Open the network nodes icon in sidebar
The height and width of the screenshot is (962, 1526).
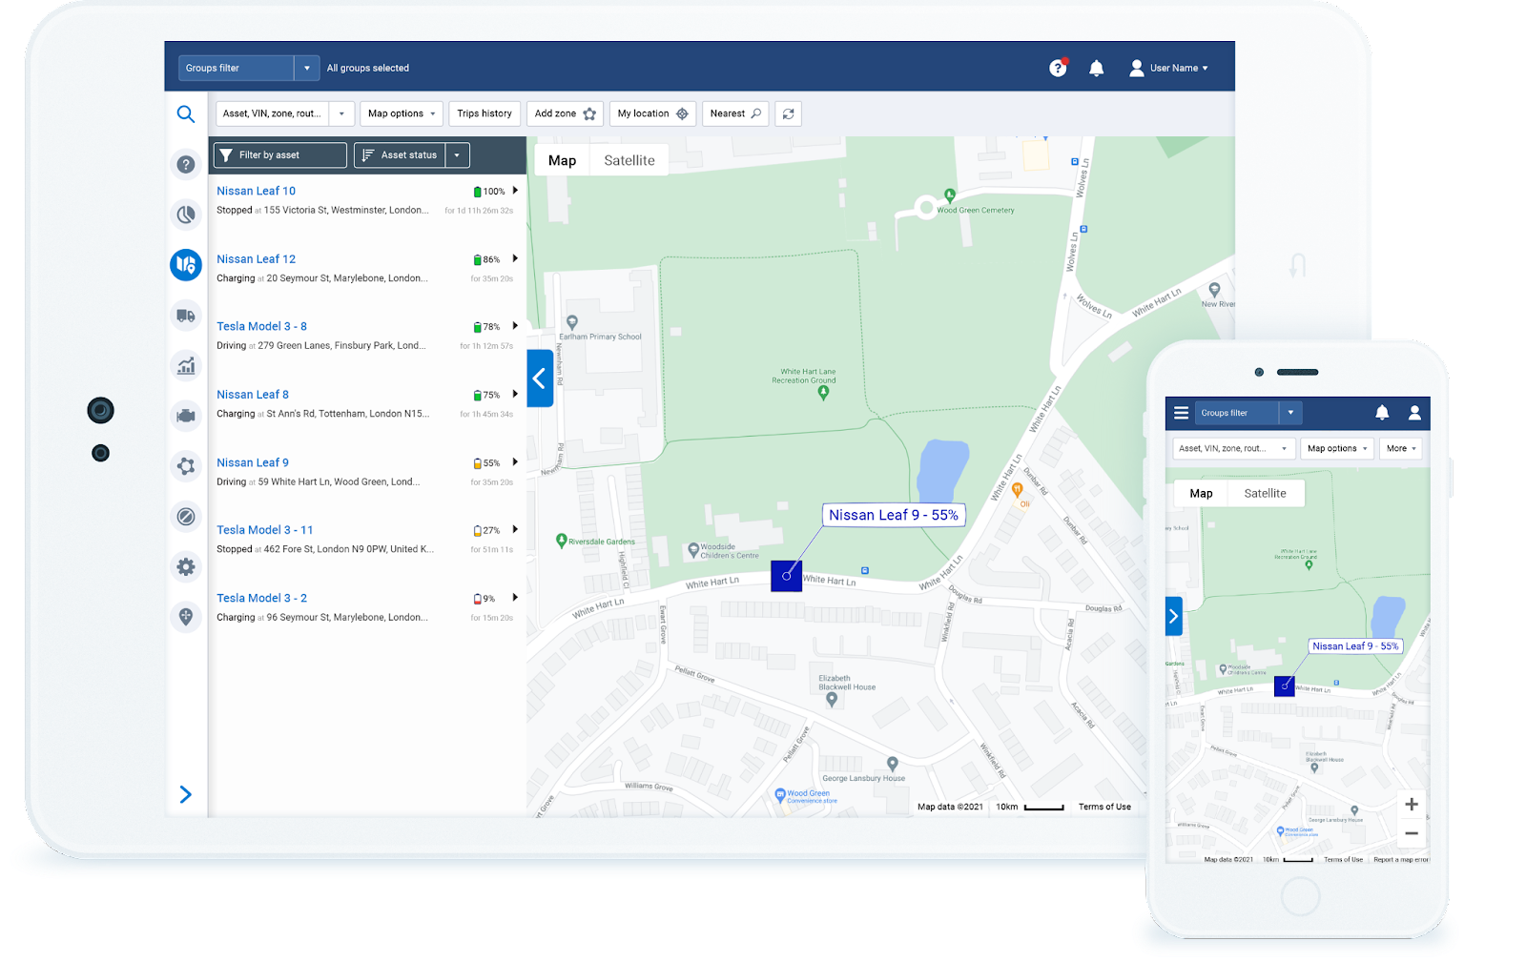186,466
